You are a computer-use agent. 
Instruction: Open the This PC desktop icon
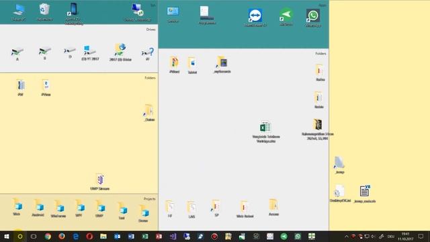coord(19,12)
